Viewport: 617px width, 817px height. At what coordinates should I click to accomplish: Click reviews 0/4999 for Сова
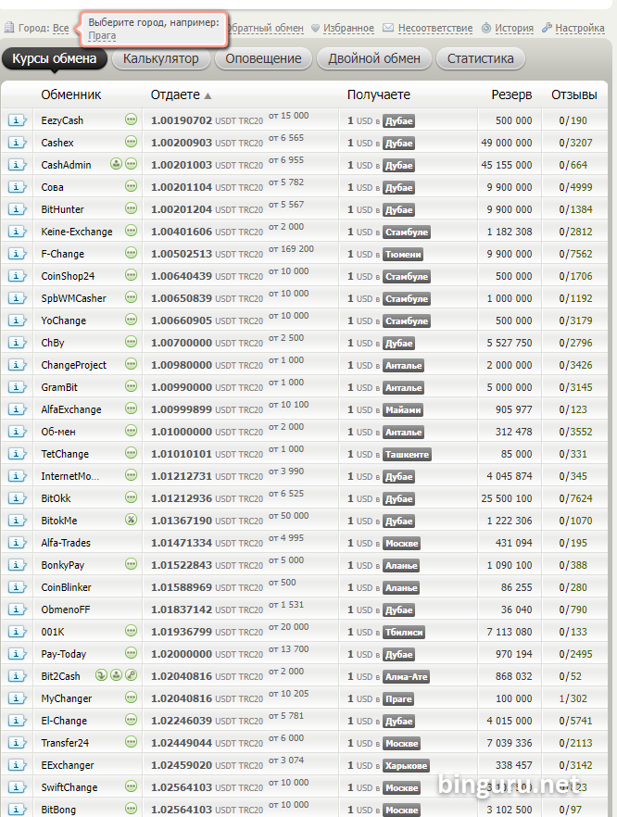(x=576, y=187)
